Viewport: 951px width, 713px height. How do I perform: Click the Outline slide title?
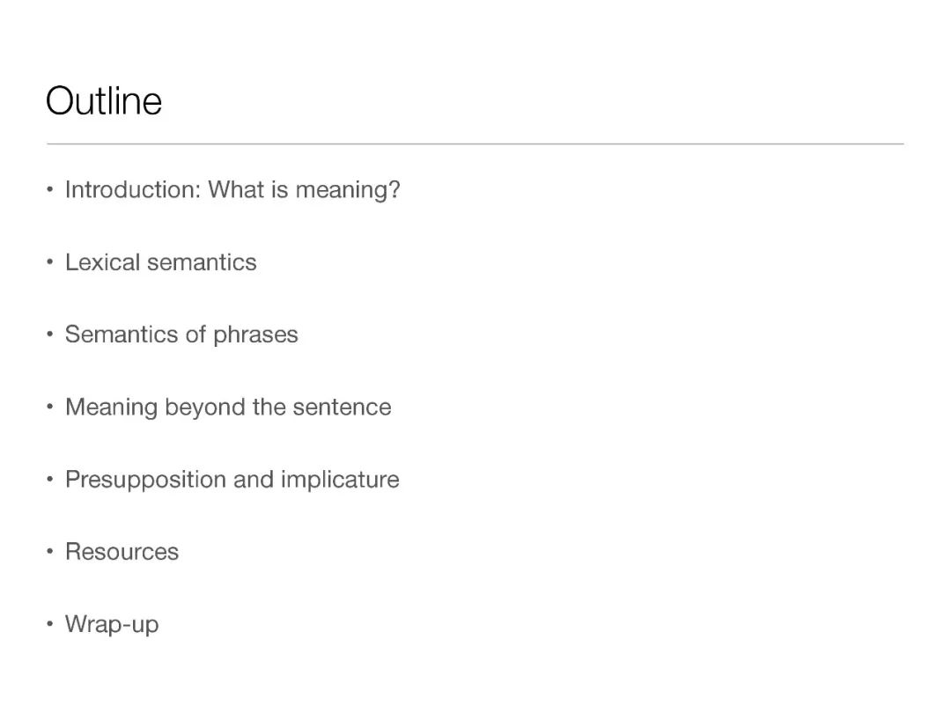104,100
